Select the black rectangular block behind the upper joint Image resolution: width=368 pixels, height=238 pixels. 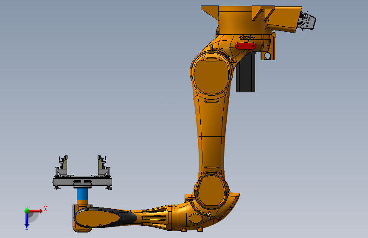(245, 72)
